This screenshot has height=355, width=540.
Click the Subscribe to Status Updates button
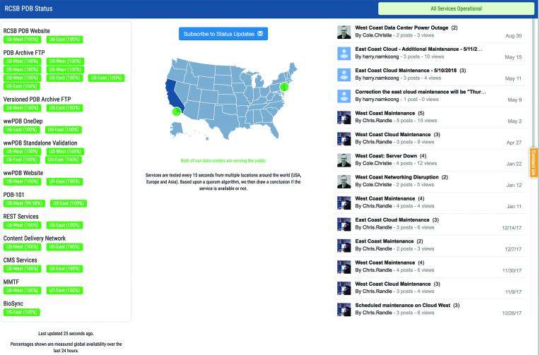click(223, 34)
